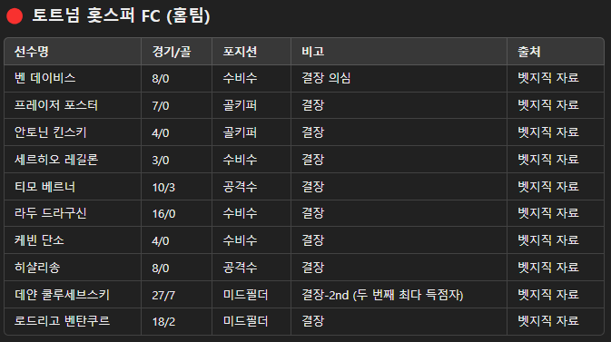611x342 pixels.
Task: Select the 안토닌 킨스키 player row
Action: [304, 132]
